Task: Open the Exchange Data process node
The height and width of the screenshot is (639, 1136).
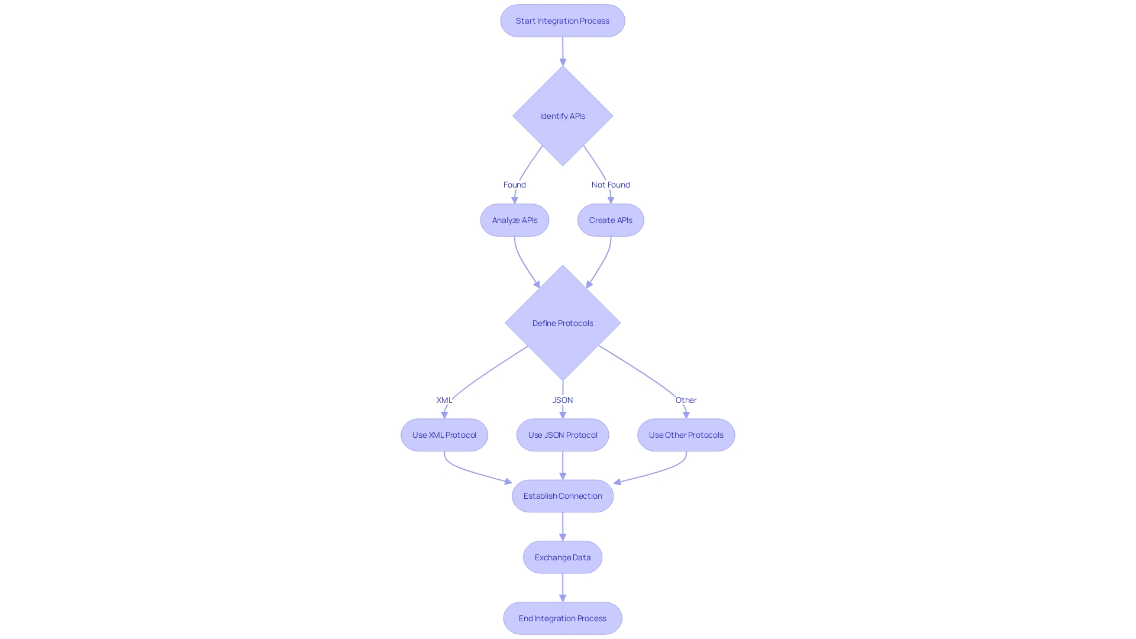Action: click(563, 556)
